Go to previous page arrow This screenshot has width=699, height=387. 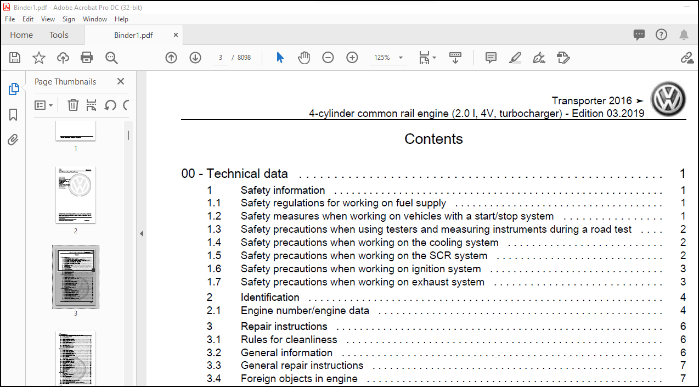click(x=171, y=58)
